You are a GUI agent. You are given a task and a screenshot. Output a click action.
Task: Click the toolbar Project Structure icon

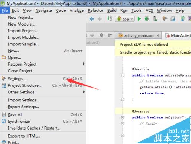[173, 19]
